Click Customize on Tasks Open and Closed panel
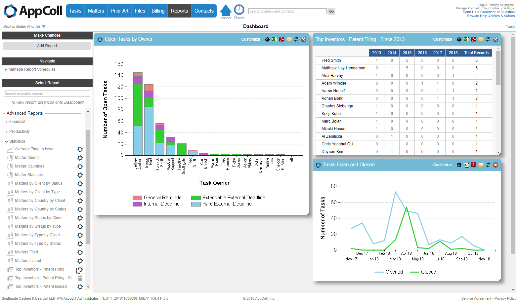This screenshot has width=518, height=302. 443,165
